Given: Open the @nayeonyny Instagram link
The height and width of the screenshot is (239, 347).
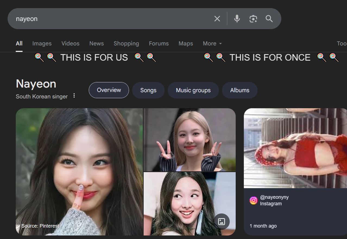Looking at the screenshot, I should tap(274, 197).
